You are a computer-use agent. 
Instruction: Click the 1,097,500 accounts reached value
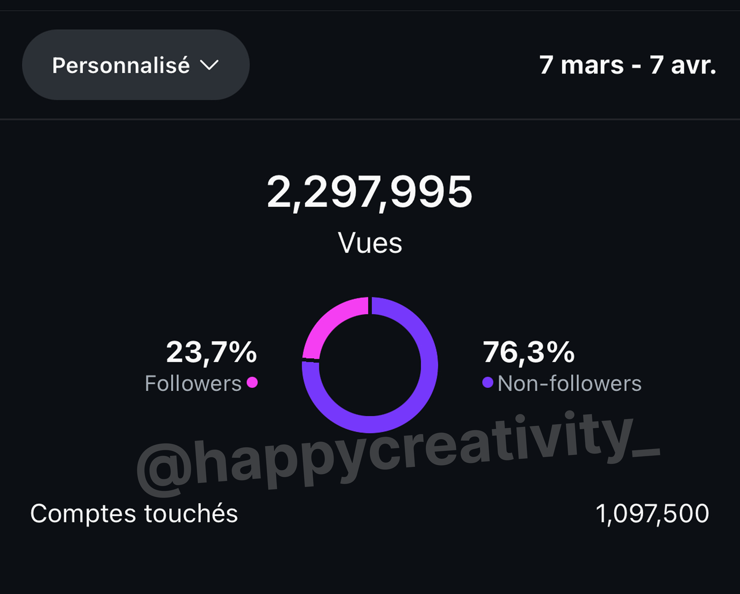pos(652,514)
